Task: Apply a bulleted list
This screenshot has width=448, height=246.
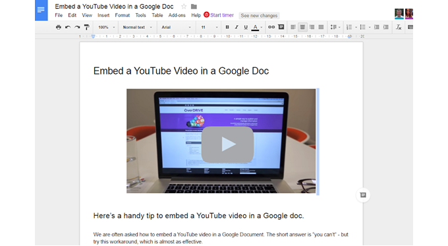Action: (x=362, y=27)
